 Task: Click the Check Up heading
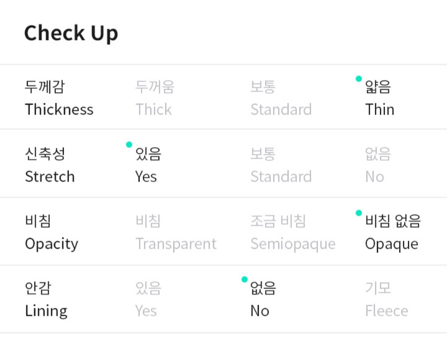(71, 33)
